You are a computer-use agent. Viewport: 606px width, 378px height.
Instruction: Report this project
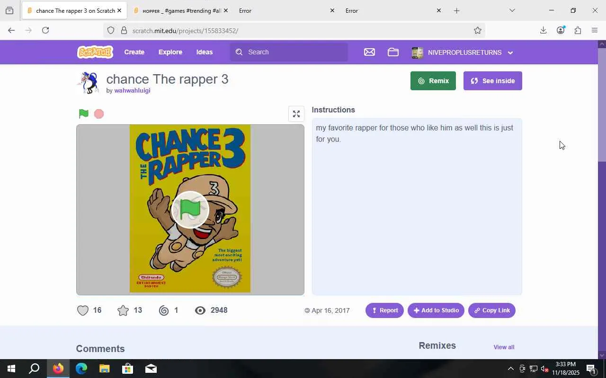coord(384,310)
